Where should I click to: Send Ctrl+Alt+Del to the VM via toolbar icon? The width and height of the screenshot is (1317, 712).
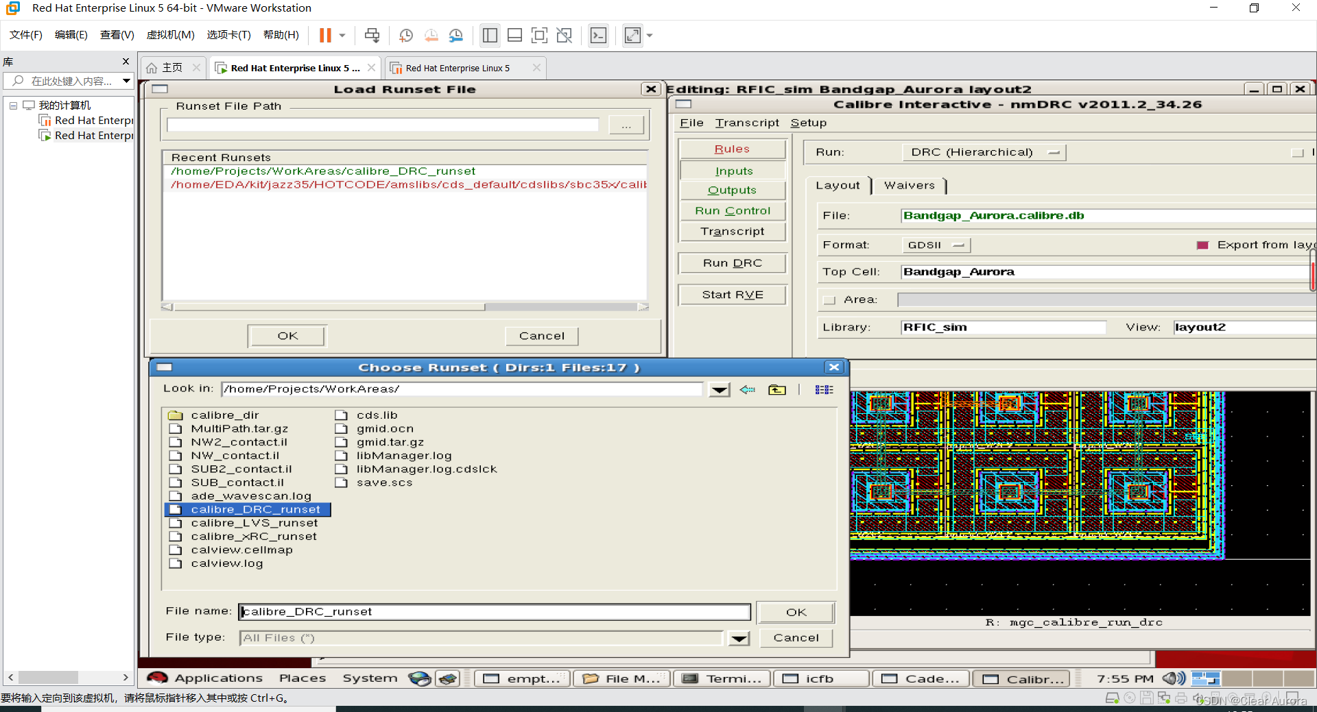coord(372,35)
